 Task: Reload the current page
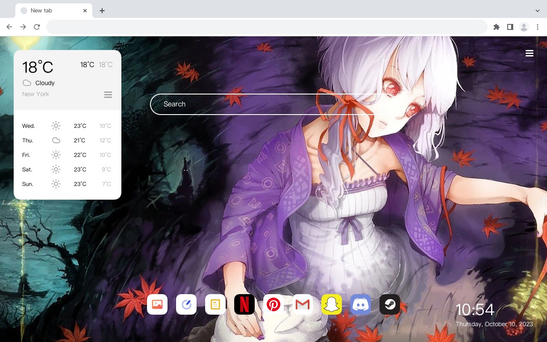pos(37,27)
